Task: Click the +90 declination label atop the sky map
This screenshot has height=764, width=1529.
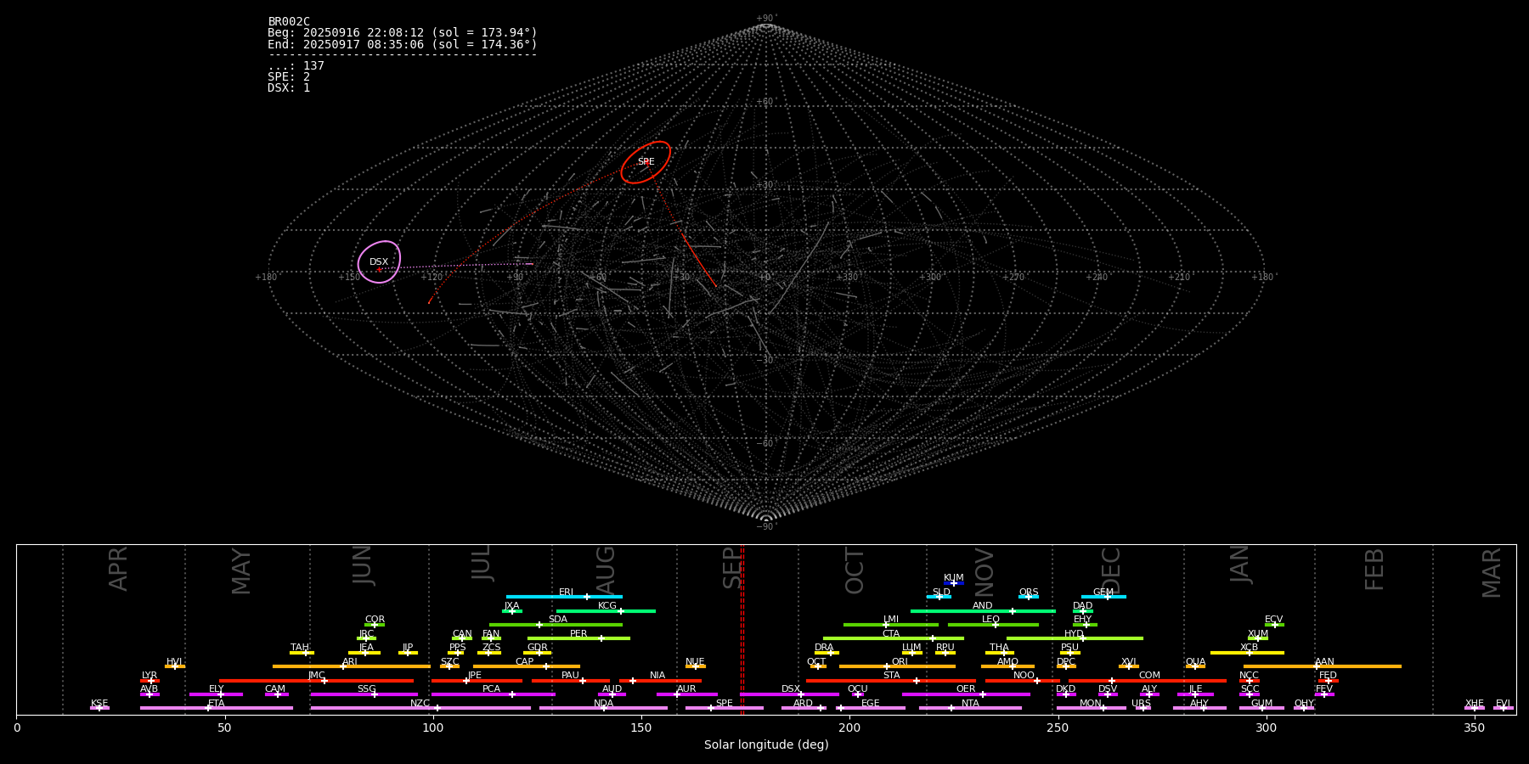Action: tap(765, 18)
